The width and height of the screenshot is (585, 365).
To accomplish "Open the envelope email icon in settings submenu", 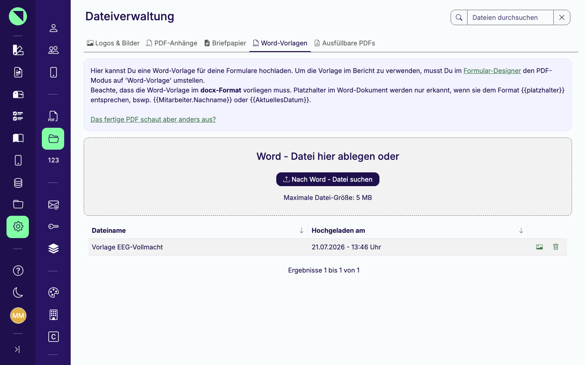I will click(53, 205).
